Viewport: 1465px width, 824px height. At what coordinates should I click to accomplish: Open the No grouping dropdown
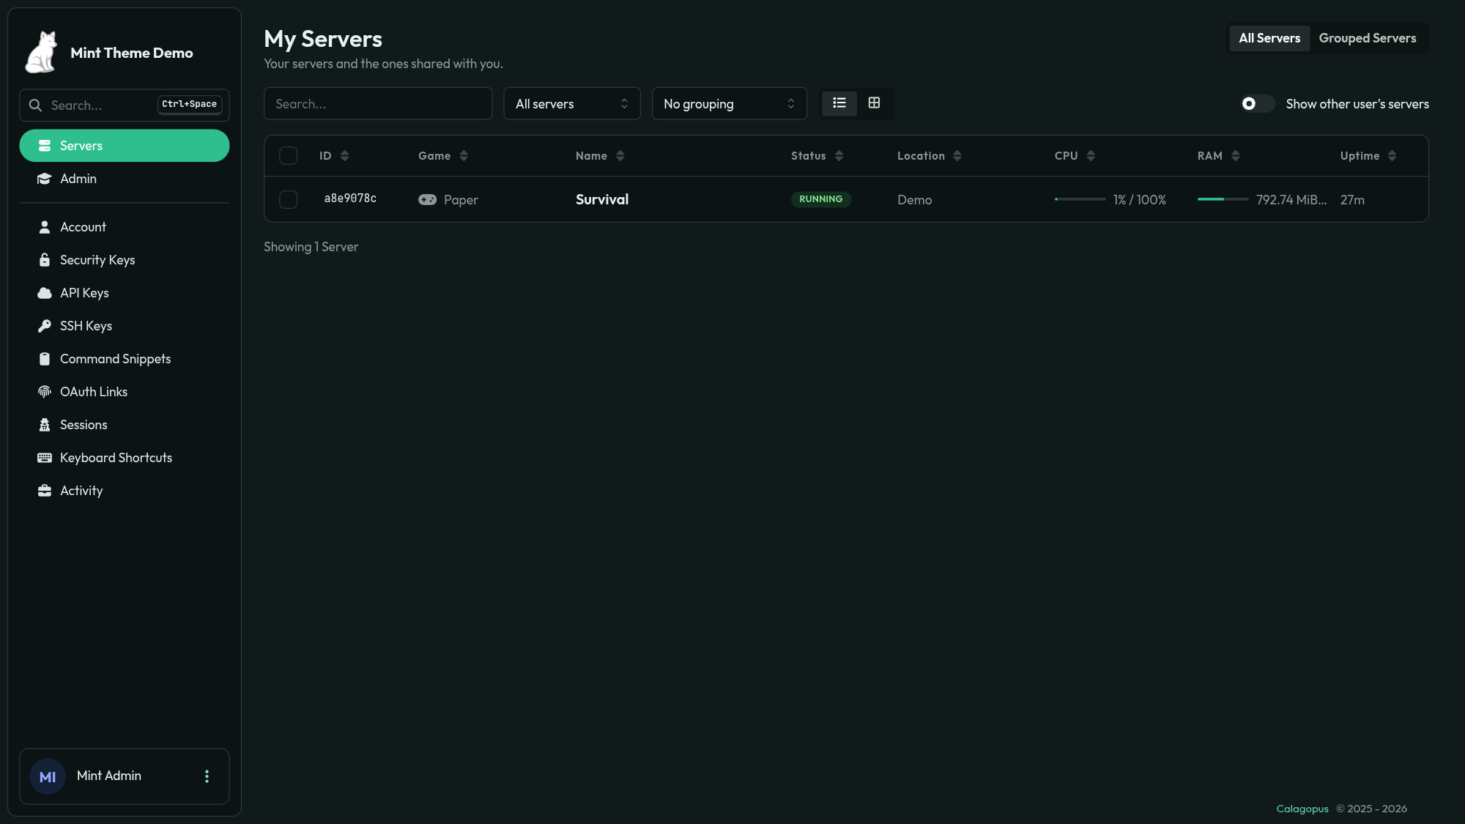(730, 104)
